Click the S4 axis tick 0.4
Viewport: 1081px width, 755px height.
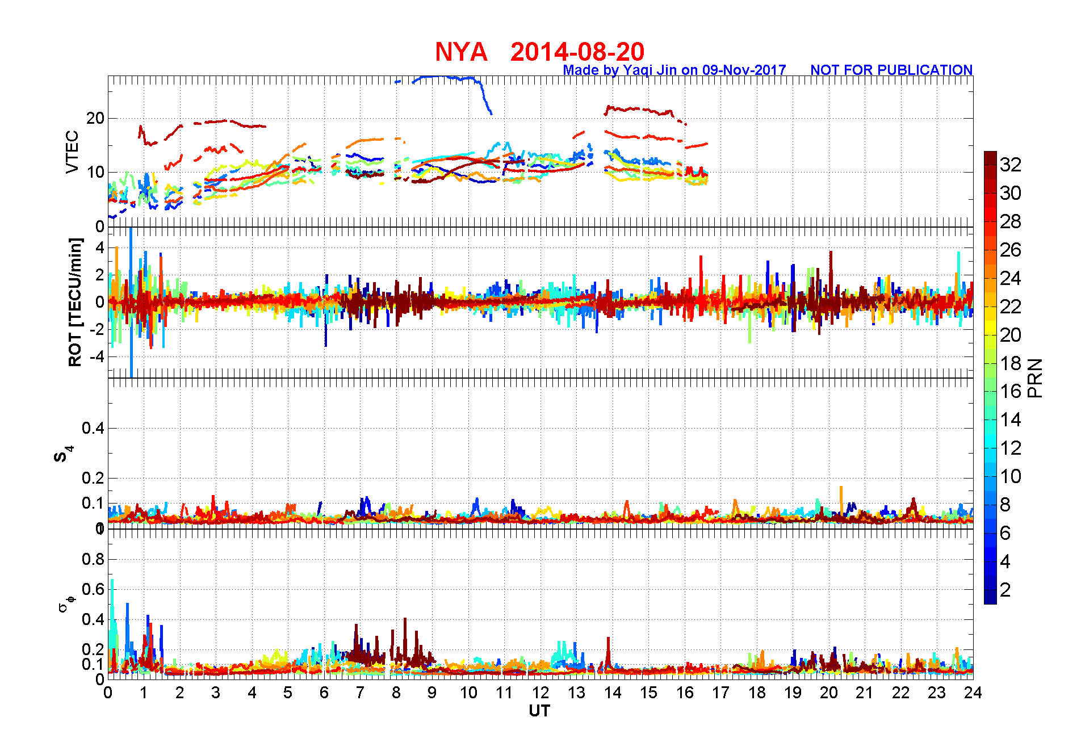(x=93, y=428)
